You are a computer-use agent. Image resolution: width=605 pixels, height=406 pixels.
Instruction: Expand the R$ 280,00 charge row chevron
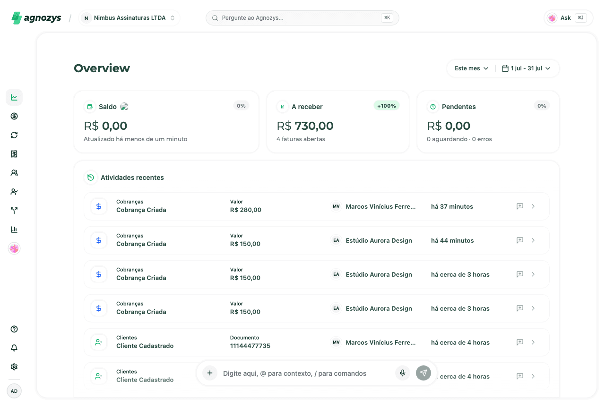[533, 206]
